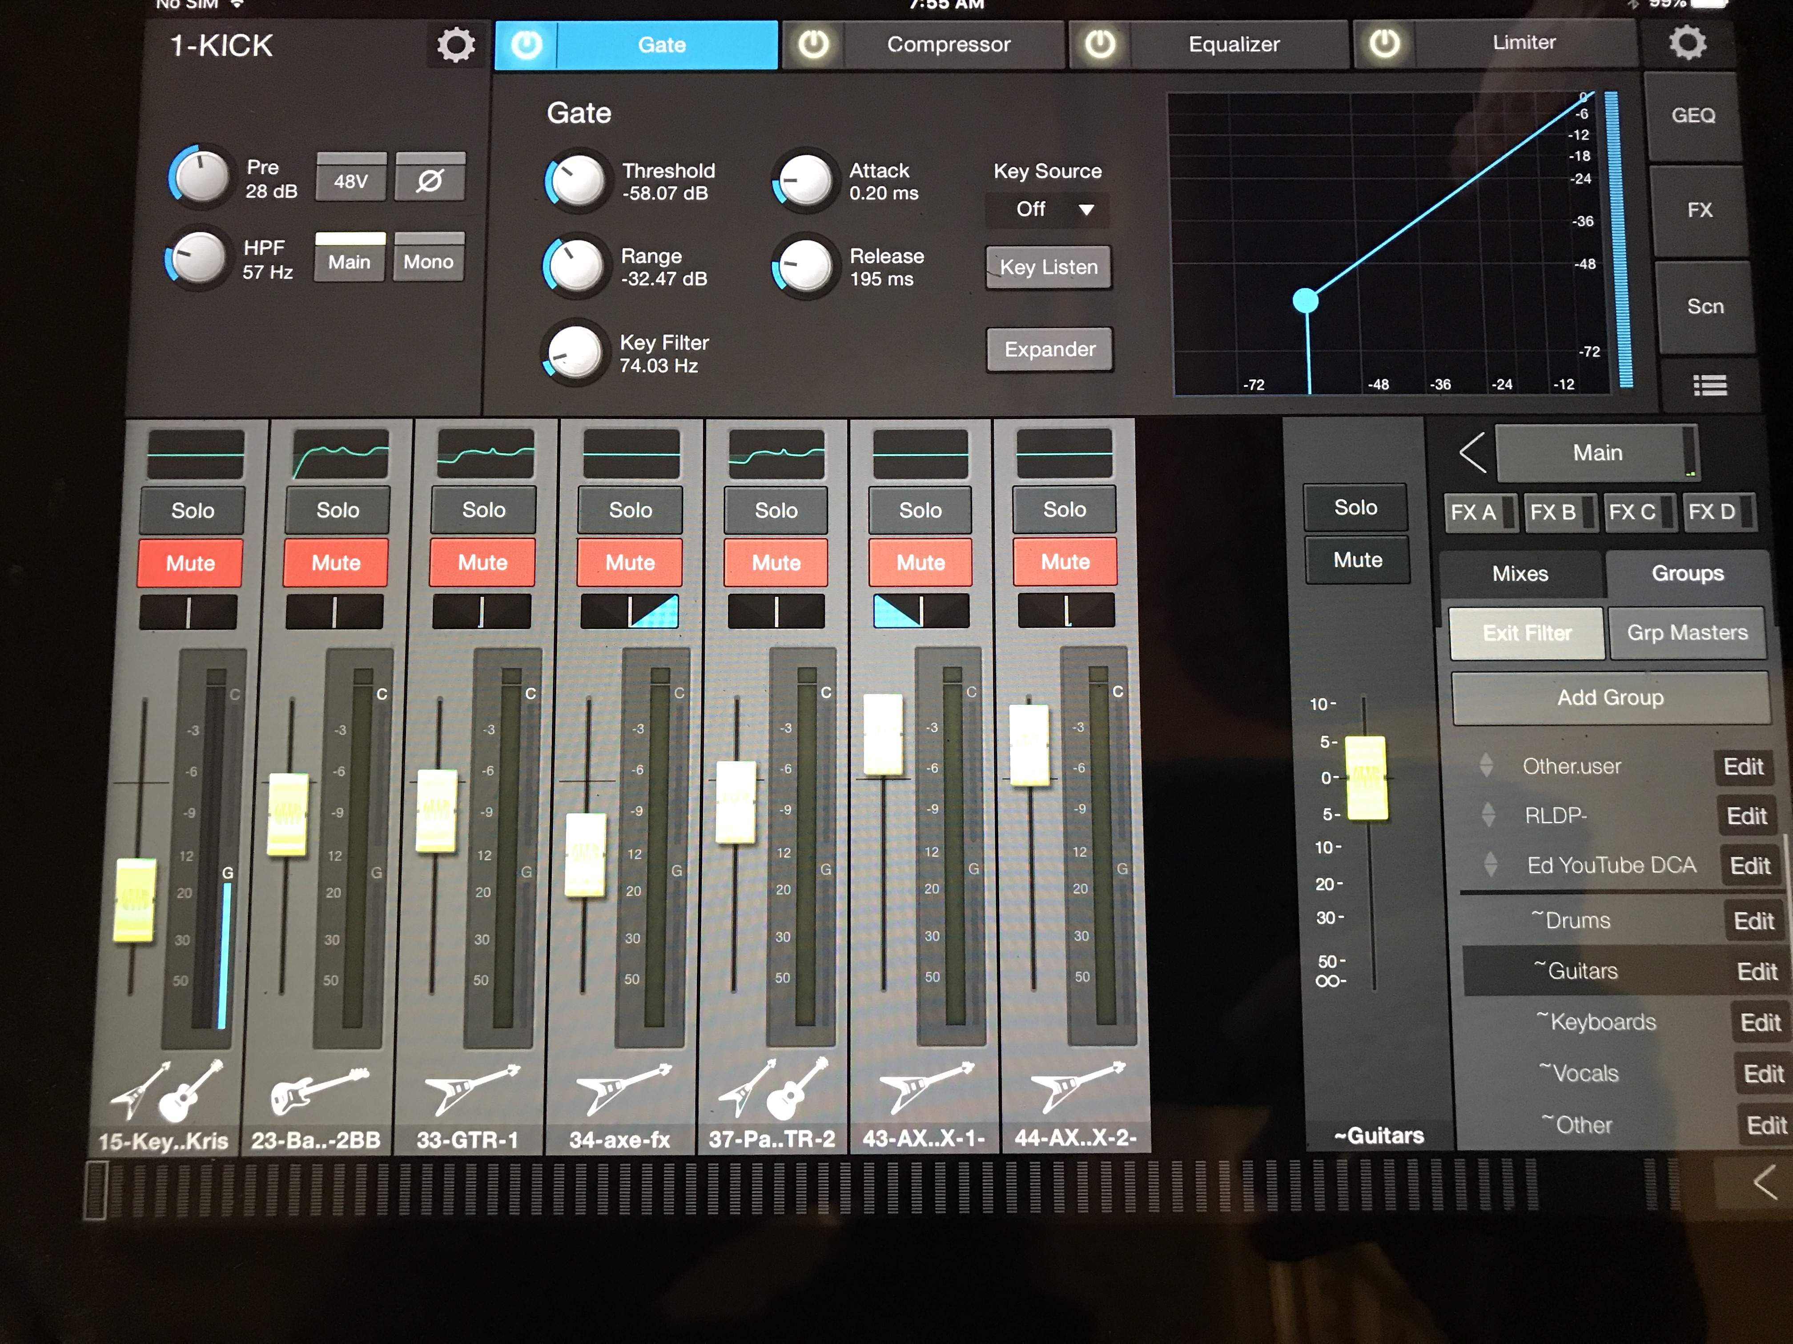Image resolution: width=1793 pixels, height=1344 pixels.
Task: Solo the ~Guitars group master
Action: [x=1356, y=507]
